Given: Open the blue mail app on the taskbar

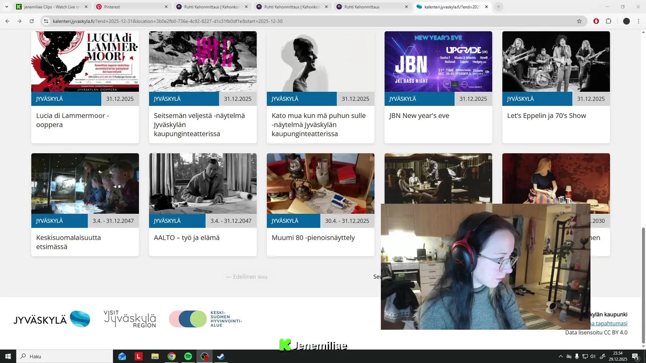Looking at the screenshot, I should [122, 356].
